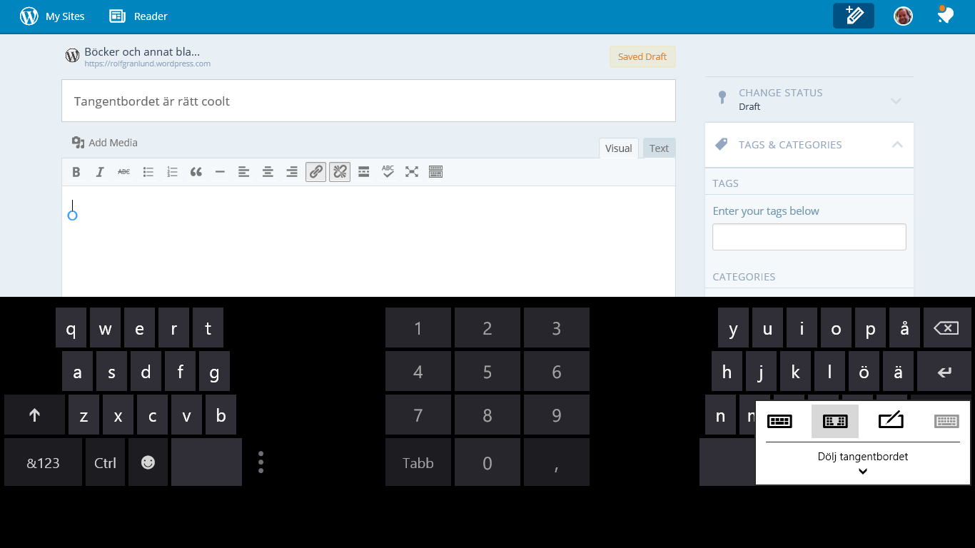Show the advanced toolbar kitchen sink
Viewport: 975px width, 548px height.
436,172
